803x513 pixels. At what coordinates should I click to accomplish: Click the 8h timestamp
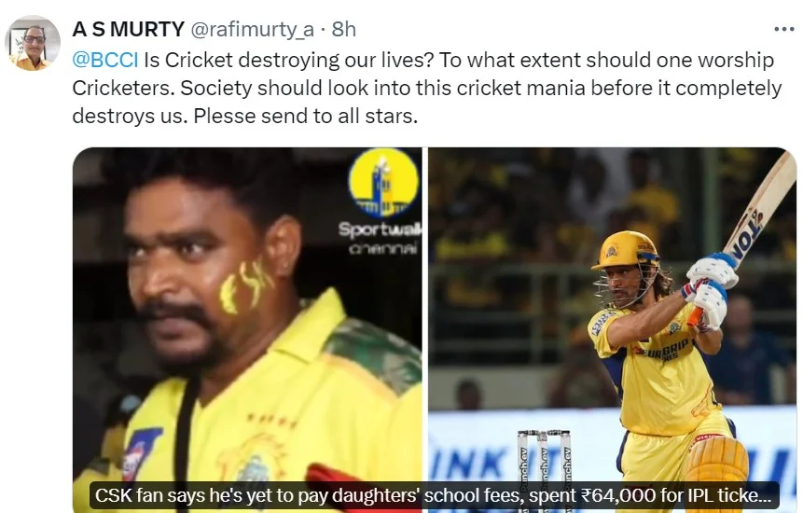click(343, 30)
